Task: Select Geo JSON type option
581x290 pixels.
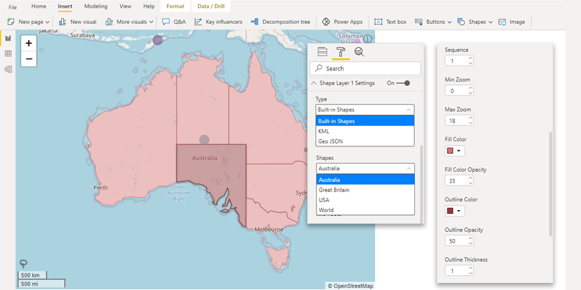Action: (365, 141)
